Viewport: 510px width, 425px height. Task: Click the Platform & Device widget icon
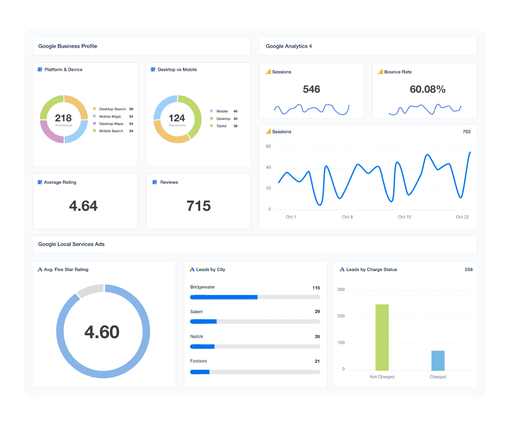39,69
